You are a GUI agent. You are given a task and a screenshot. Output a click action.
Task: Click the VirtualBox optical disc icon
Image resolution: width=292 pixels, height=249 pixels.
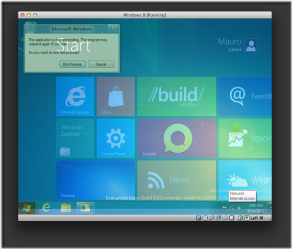205,218
